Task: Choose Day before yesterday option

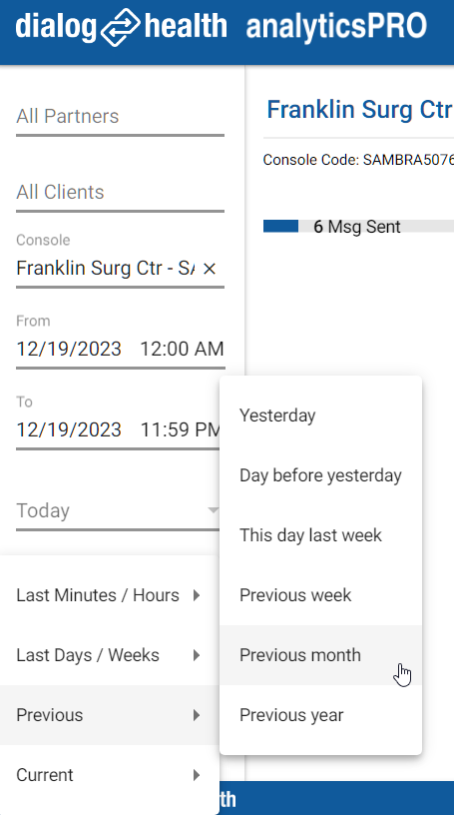Action: 320,475
